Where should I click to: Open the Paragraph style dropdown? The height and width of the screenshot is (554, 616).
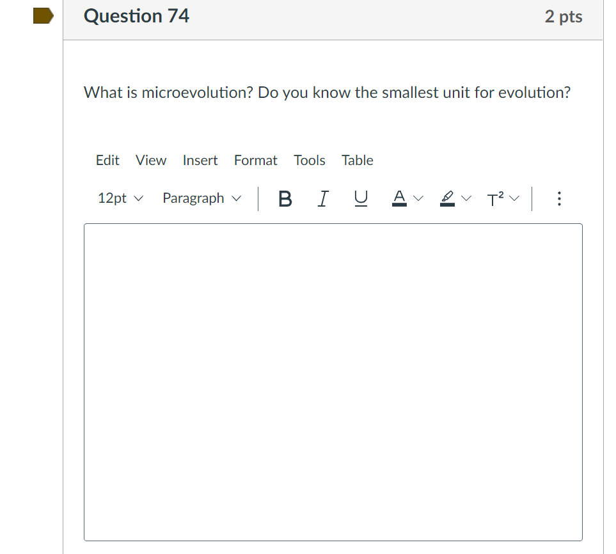[x=201, y=198]
